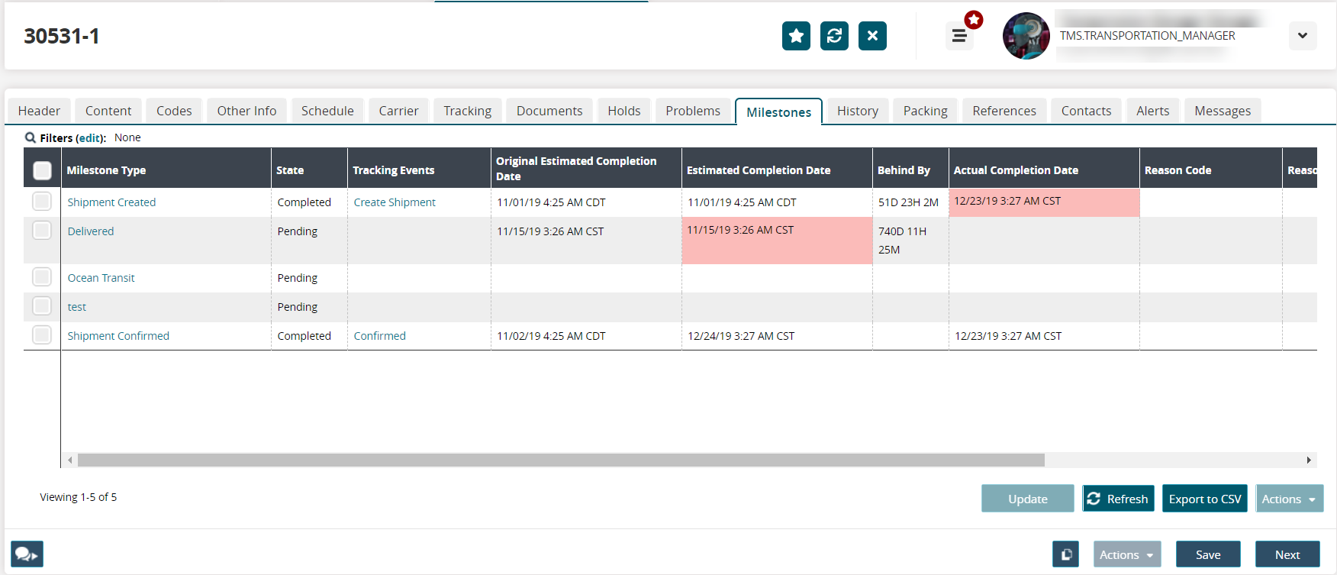Click the filters edit link
Viewport: 1337px width, 575px height.
point(90,138)
